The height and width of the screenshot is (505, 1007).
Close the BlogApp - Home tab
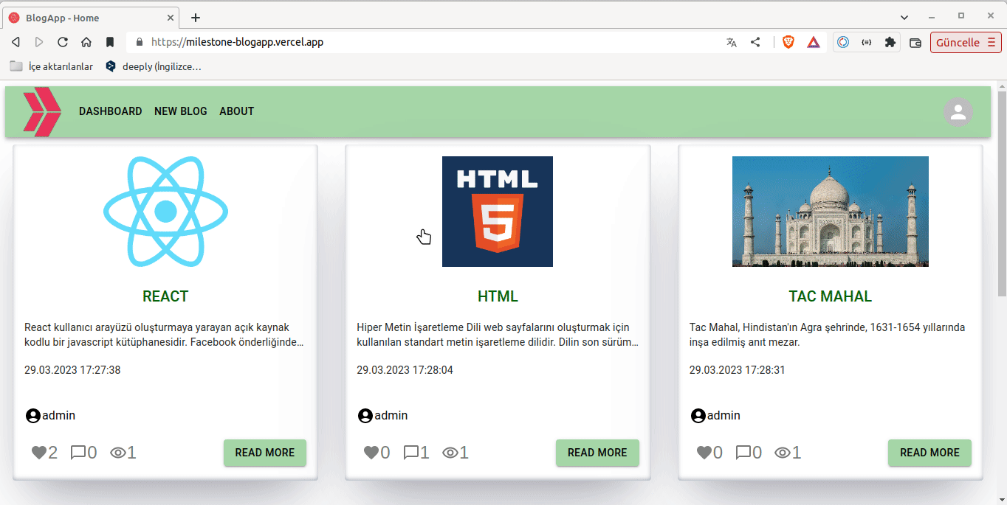pos(171,18)
